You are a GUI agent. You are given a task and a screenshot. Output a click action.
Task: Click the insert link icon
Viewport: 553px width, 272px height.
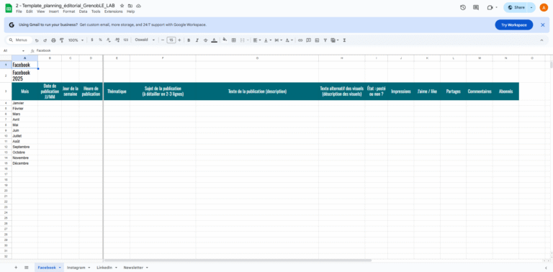coord(300,40)
